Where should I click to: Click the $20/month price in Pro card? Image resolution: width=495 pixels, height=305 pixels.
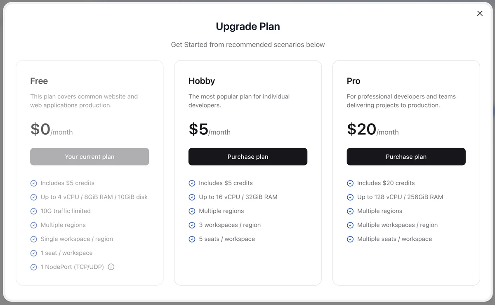pos(372,129)
